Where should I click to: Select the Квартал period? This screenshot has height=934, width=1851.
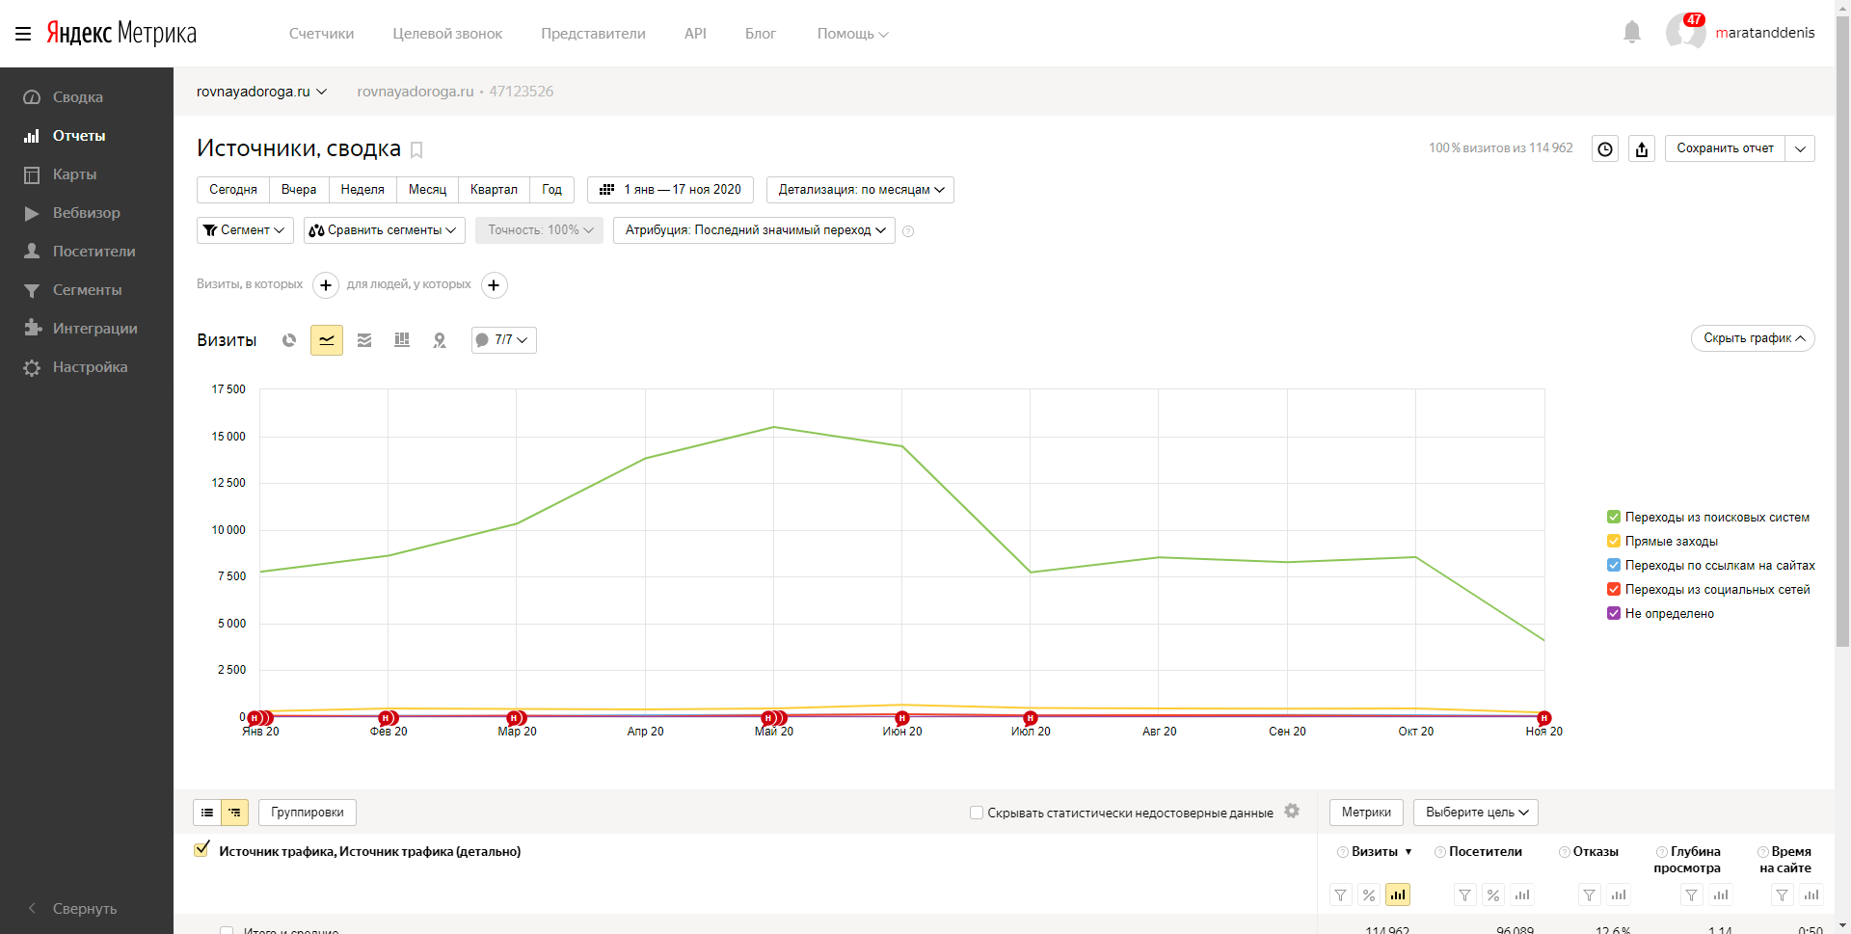(x=494, y=190)
